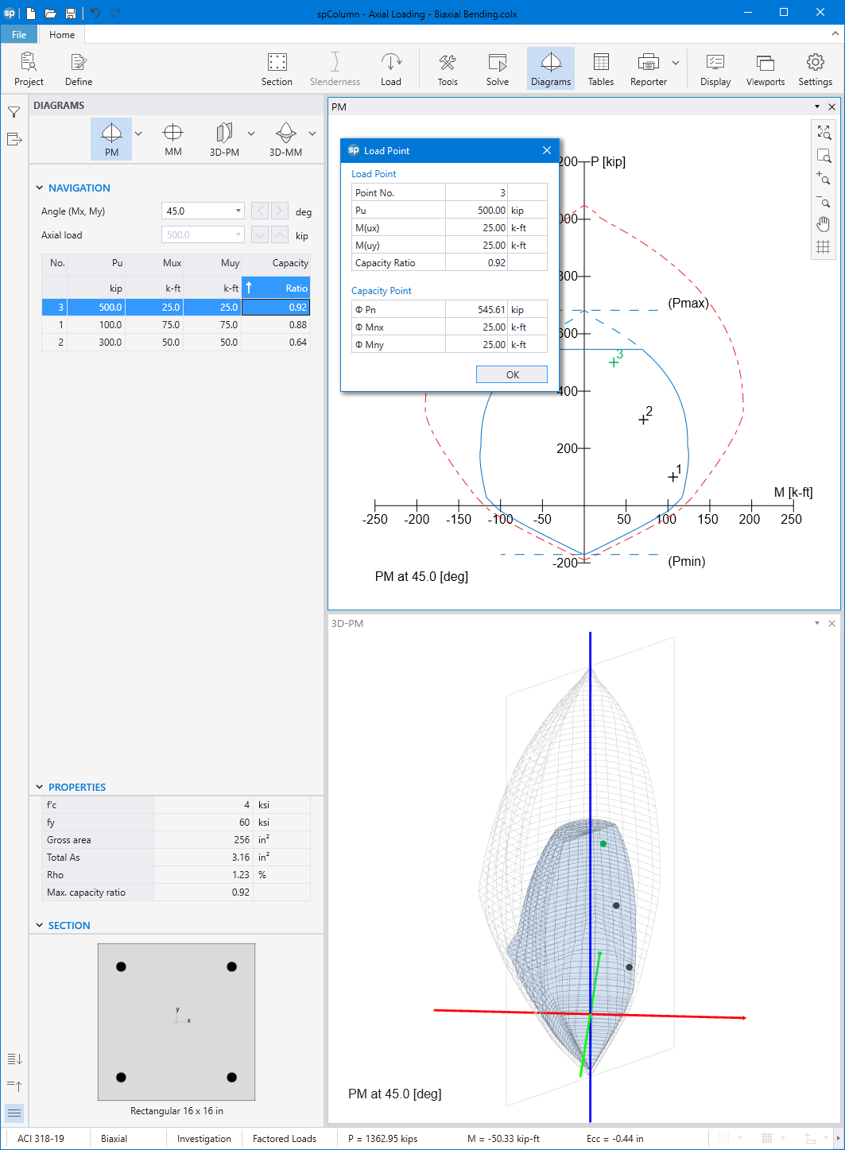Close the Load Point dialog
Screen dimensions: 845x1150
(x=547, y=150)
